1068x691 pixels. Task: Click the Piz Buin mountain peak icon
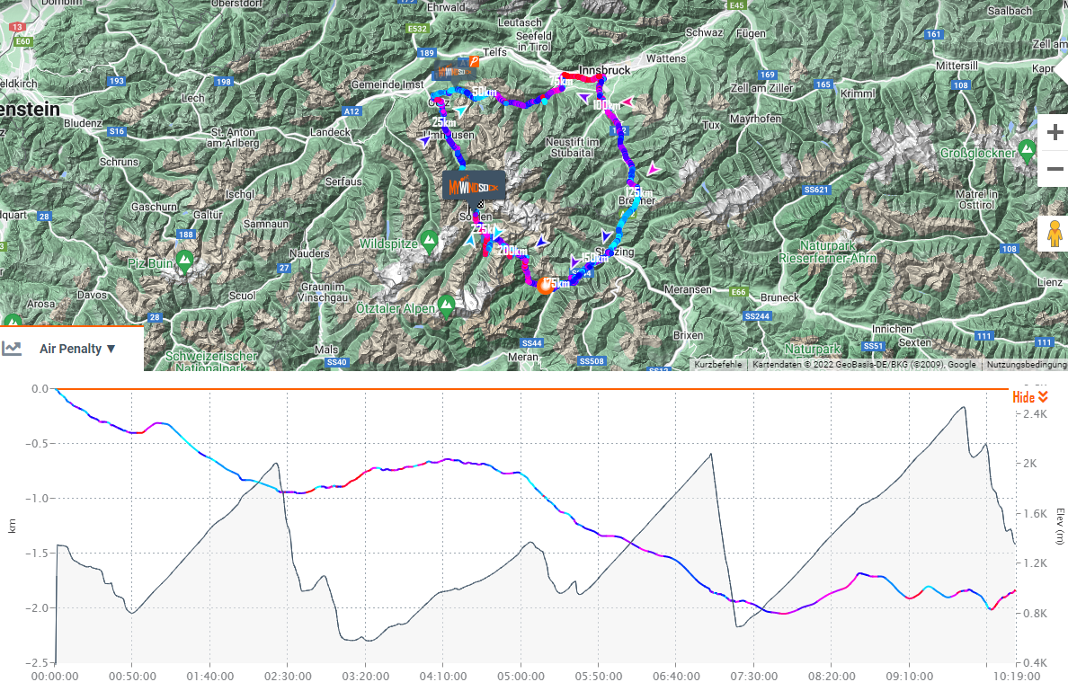[184, 261]
